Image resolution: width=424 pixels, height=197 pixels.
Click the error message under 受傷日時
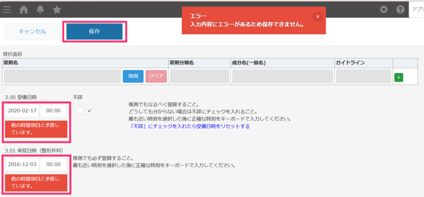click(36, 129)
